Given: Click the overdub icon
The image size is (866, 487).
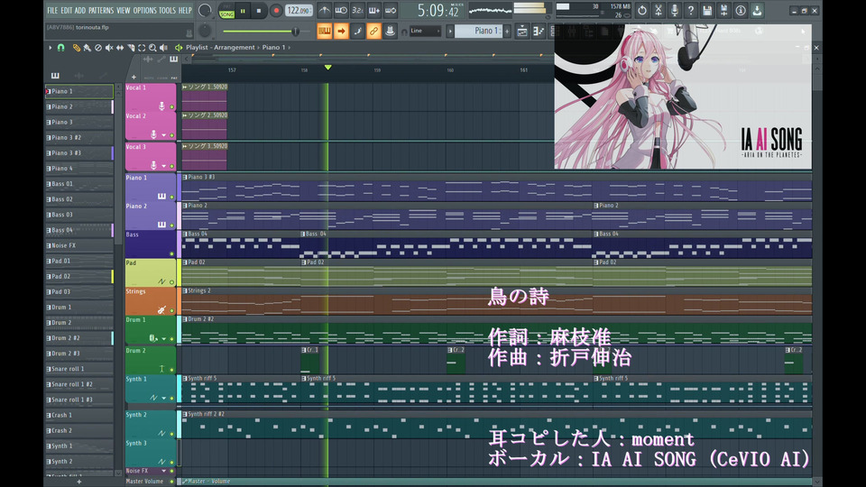Looking at the screenshot, I should [374, 10].
